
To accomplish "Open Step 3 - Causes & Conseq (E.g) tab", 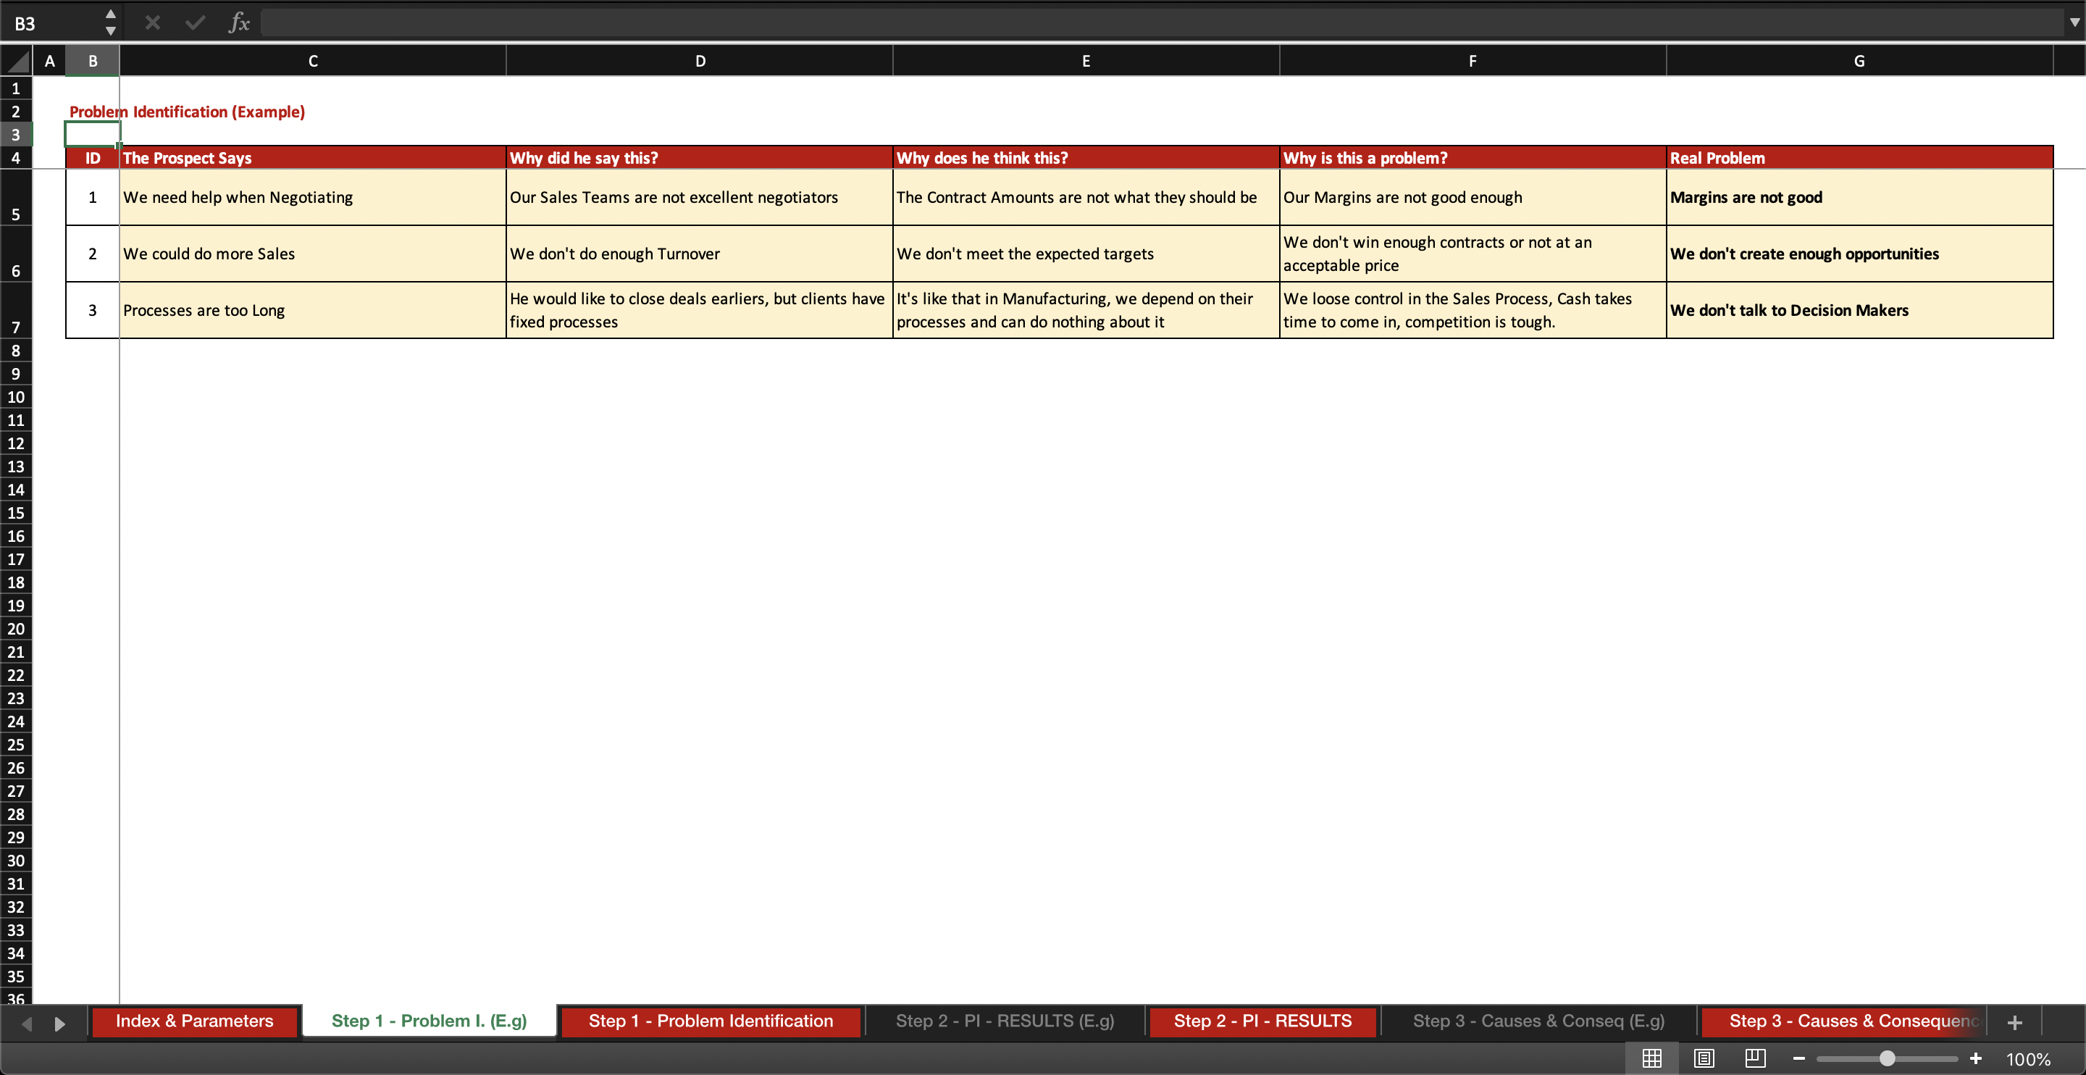I will pos(1538,1021).
